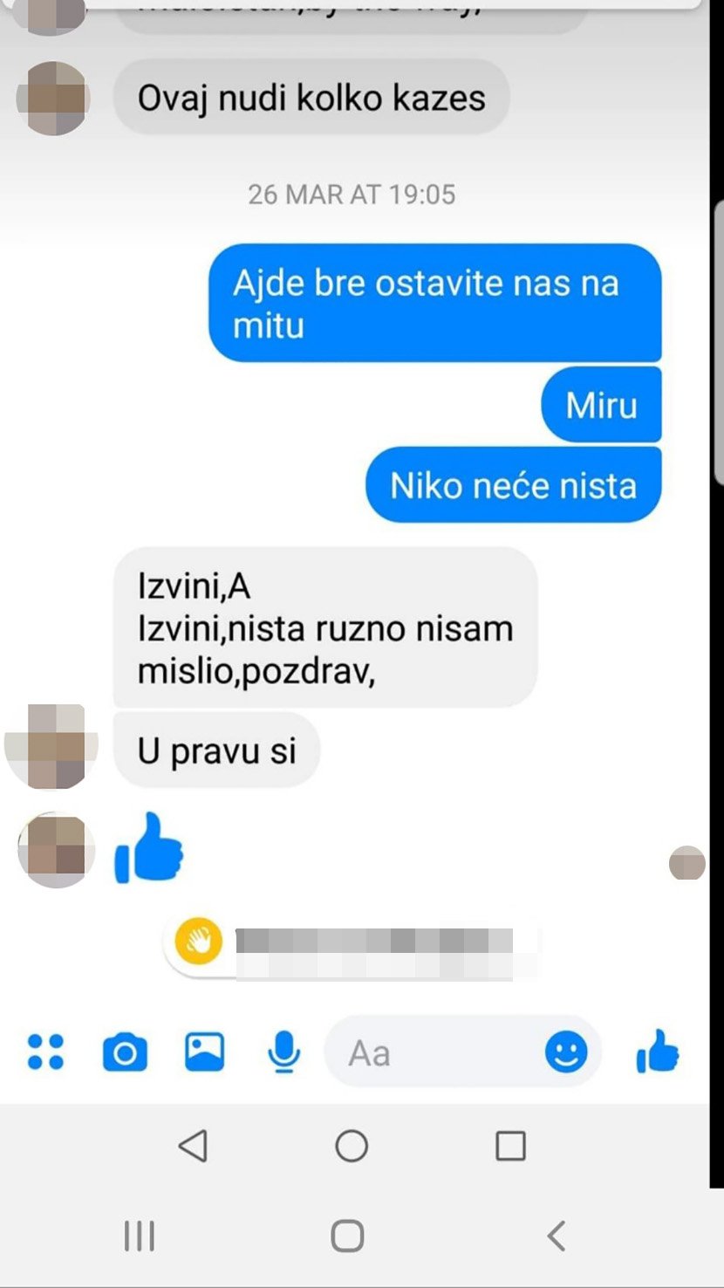Image resolution: width=724 pixels, height=1288 pixels.
Task: Tap the small seen-by avatar indicator
Action: click(687, 862)
